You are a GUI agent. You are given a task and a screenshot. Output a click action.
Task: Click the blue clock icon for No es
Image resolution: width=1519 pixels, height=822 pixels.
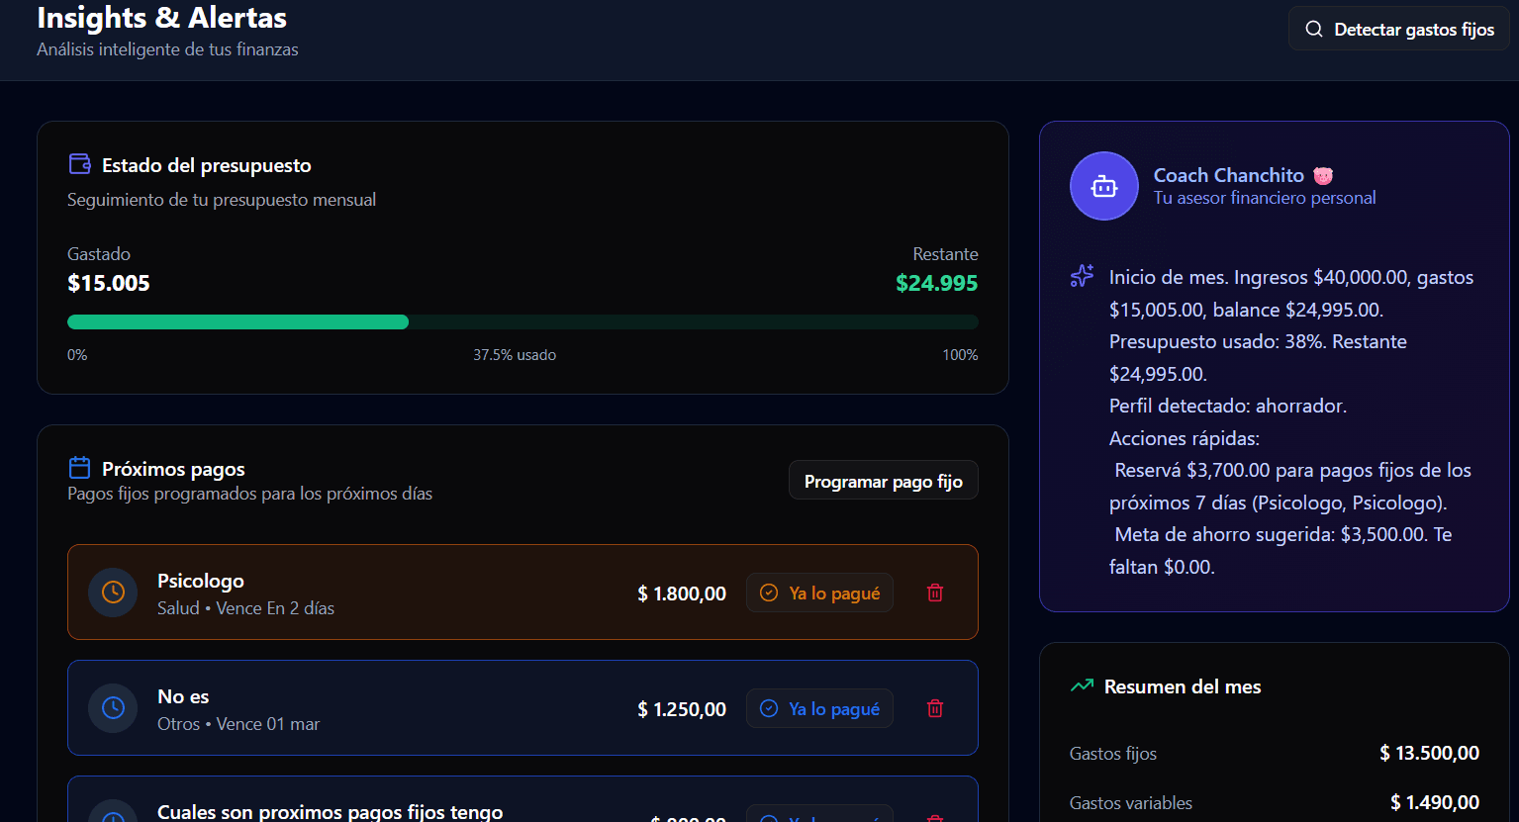[113, 708]
